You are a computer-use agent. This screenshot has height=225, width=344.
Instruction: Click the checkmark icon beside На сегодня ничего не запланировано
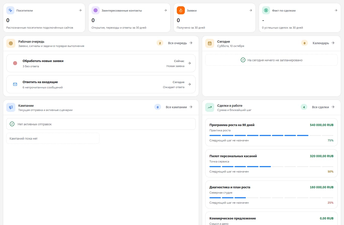click(243, 60)
